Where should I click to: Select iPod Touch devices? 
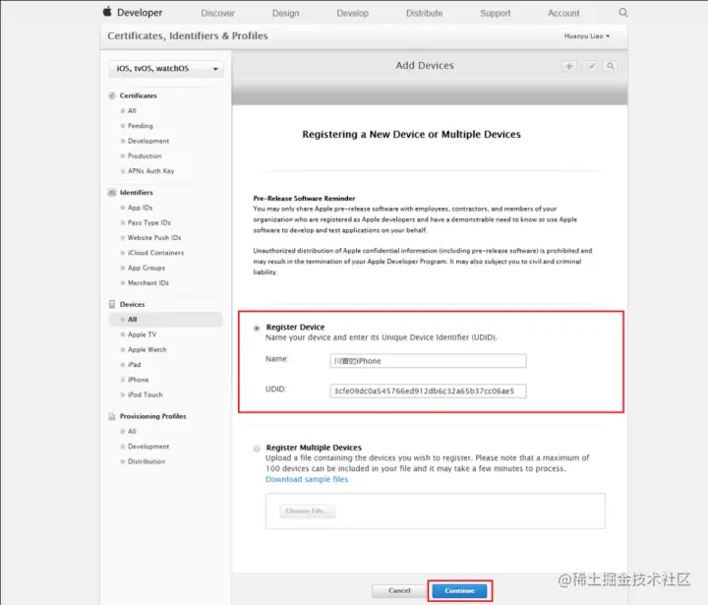(x=145, y=394)
